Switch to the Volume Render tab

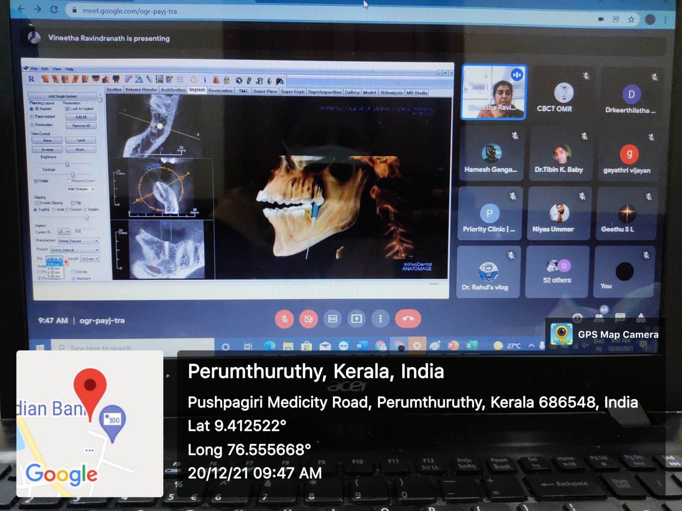(141, 90)
